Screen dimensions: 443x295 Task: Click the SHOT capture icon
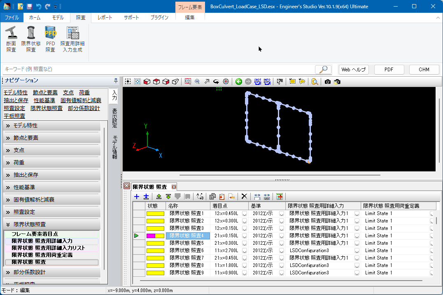[258, 82]
